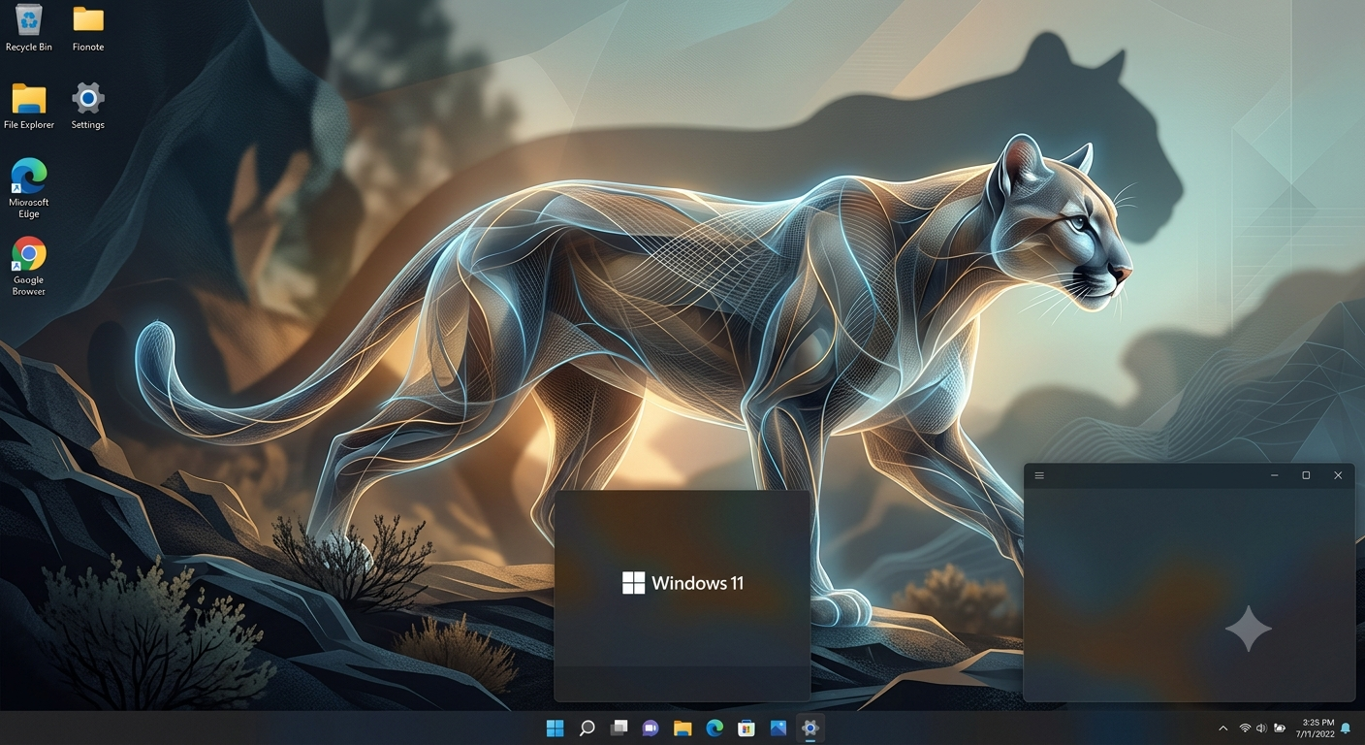Image resolution: width=1365 pixels, height=745 pixels.
Task: Select the File Explorer desktop shortcut
Action: click(29, 106)
